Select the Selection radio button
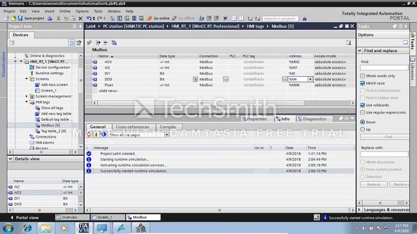Image resolution: width=417 pixels, height=234 pixels. (x=362, y=177)
